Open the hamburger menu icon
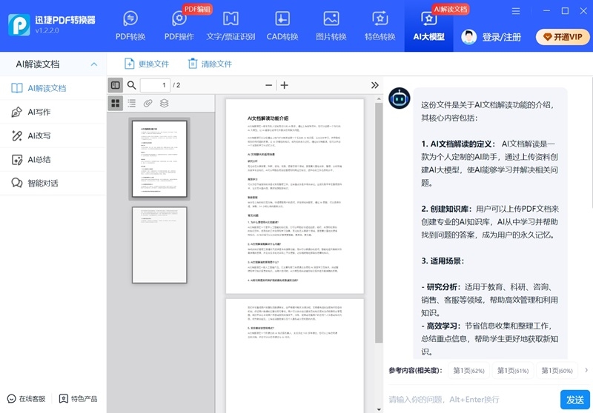593x413 pixels. point(516,11)
